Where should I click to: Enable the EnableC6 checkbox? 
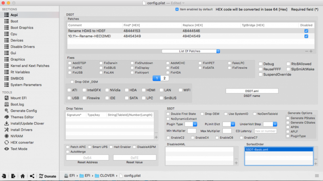pyautogui.click(x=217, y=138)
